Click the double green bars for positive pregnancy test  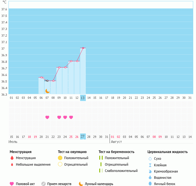pyautogui.click(x=101, y=158)
